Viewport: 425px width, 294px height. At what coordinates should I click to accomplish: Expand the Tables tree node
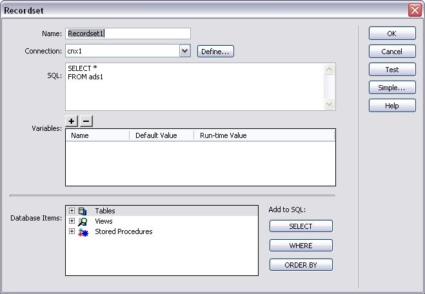click(72, 211)
